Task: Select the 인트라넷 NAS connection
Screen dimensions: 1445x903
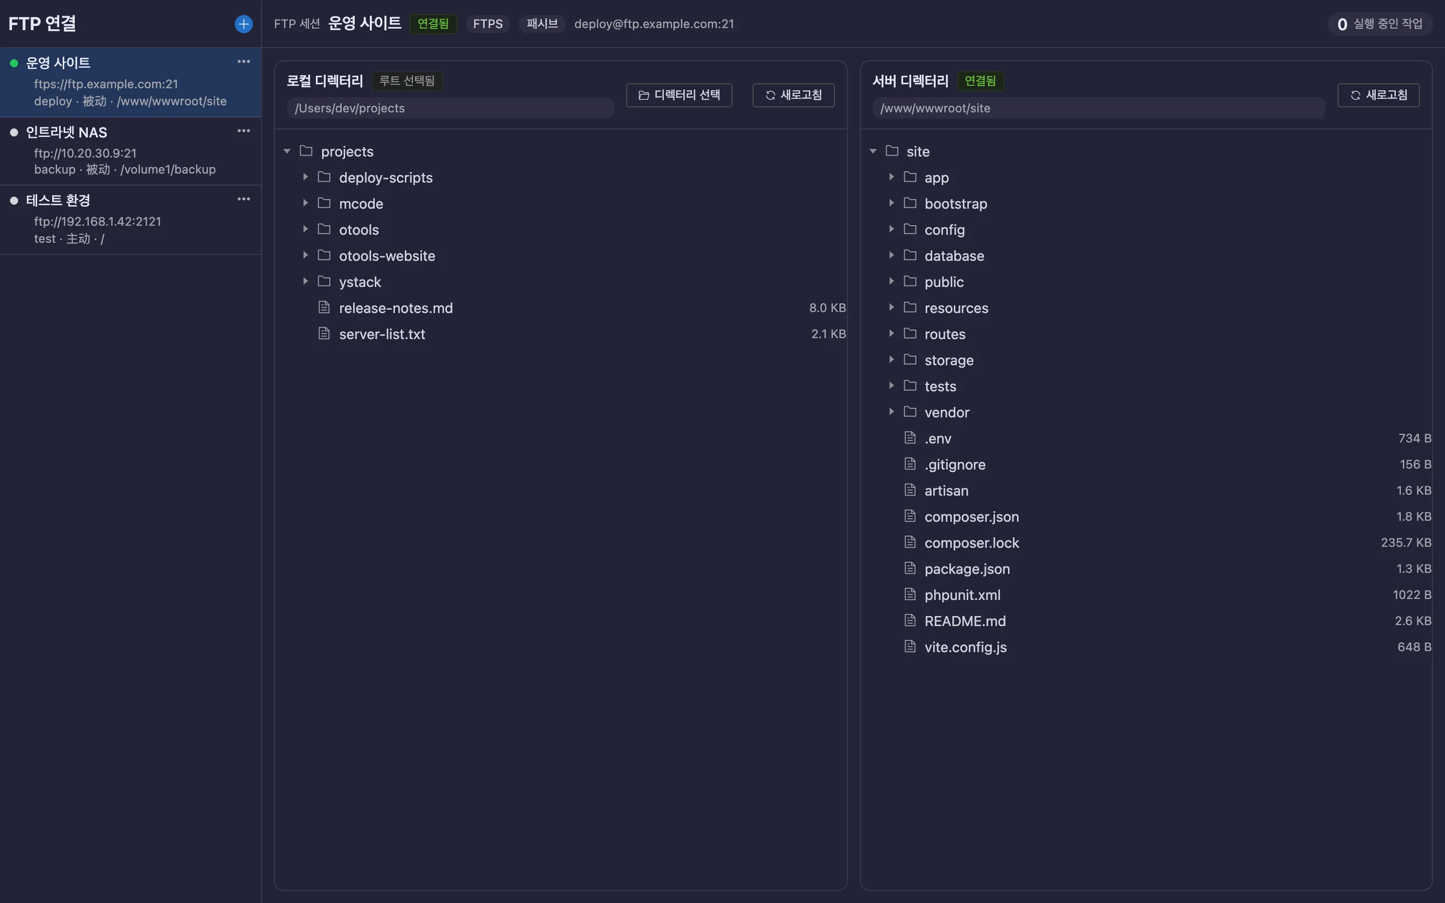Action: (130, 151)
